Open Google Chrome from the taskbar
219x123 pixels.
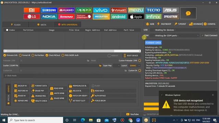pyautogui.click(x=130, y=120)
